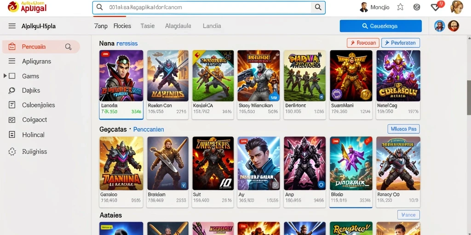
Task: Click the vertical scrollbar thumb on the right
Action: (469, 97)
